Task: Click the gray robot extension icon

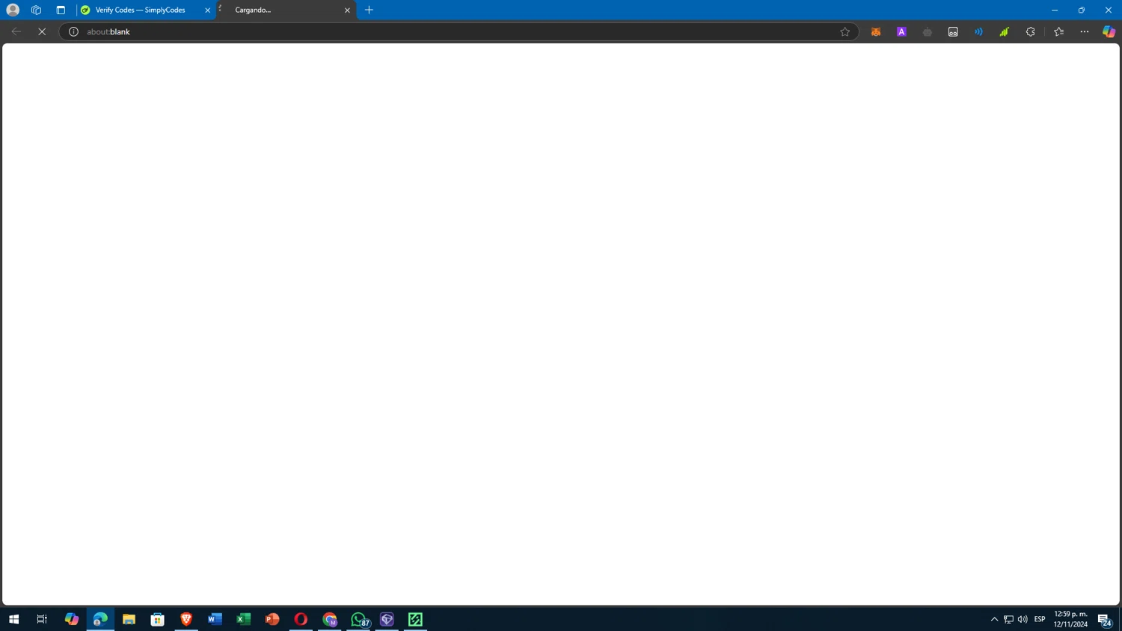Action: (x=927, y=32)
